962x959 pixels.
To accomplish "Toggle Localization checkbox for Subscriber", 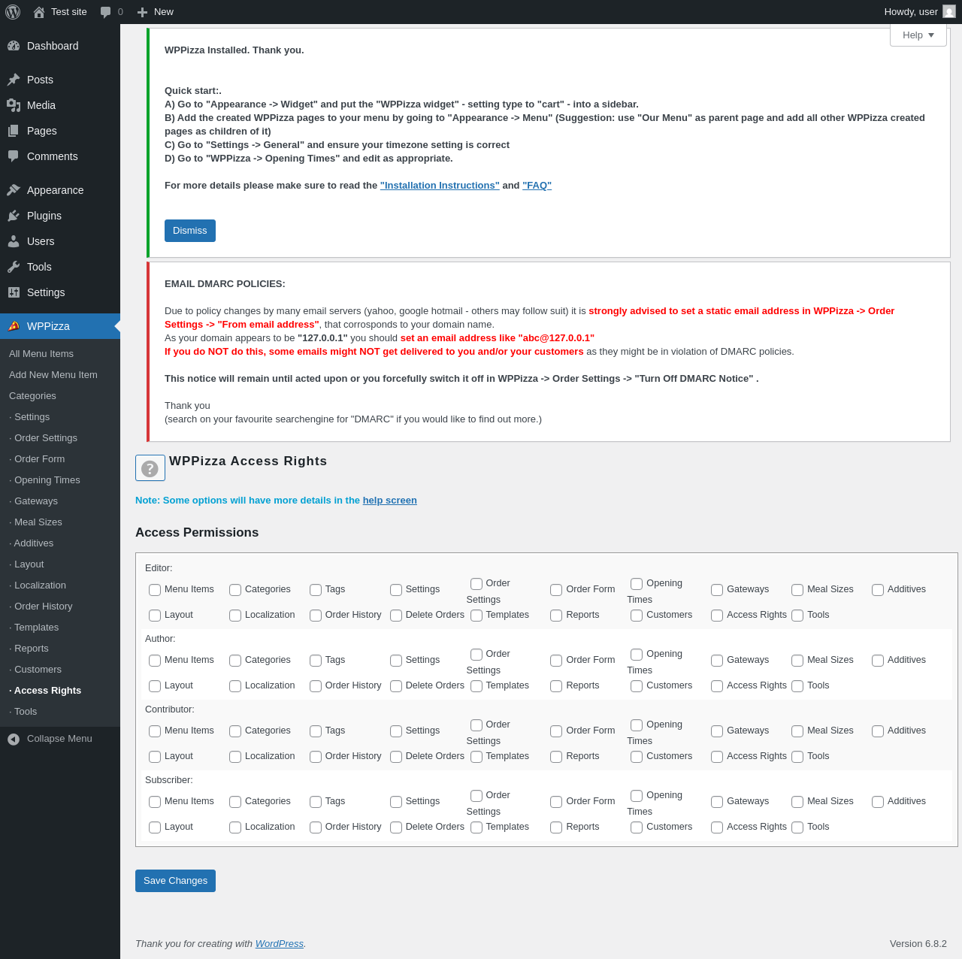I will coord(235,827).
